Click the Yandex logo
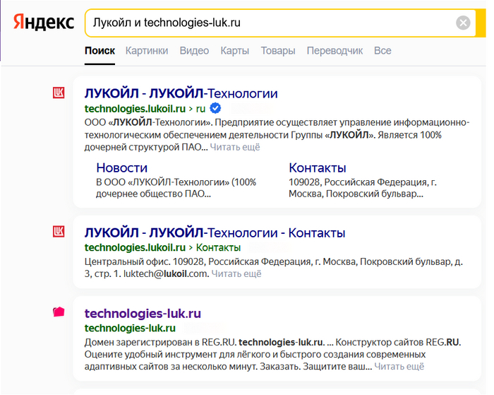The width and height of the screenshot is (494, 395). 44,23
